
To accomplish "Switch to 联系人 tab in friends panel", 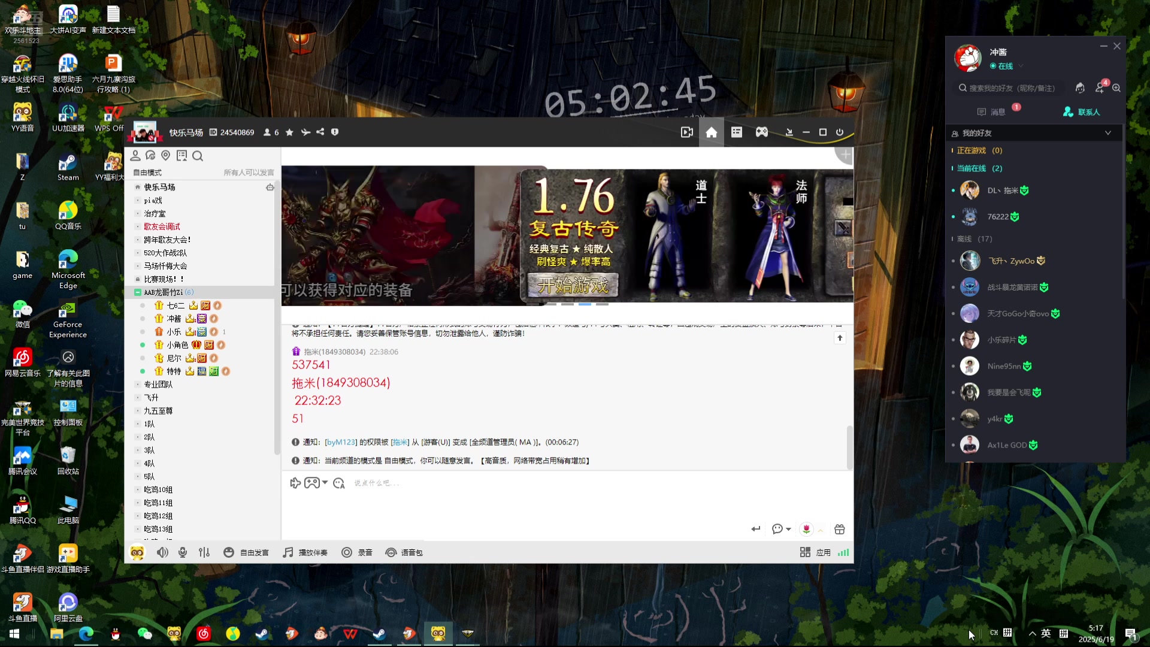I will pos(1082,112).
